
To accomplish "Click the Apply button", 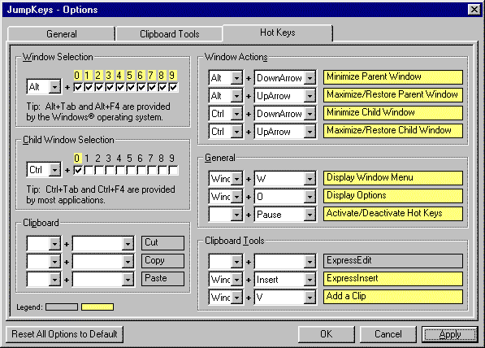I will click(450, 334).
